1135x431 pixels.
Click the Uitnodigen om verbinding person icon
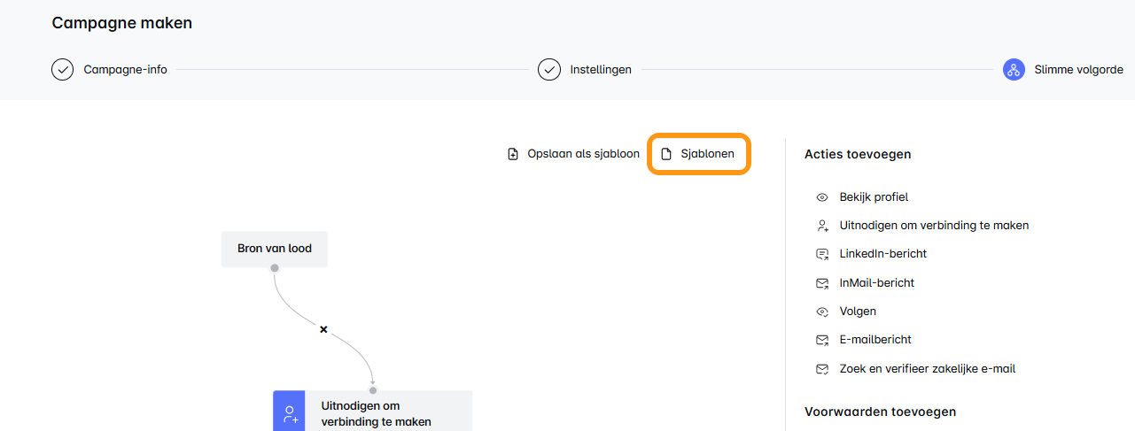tap(822, 226)
